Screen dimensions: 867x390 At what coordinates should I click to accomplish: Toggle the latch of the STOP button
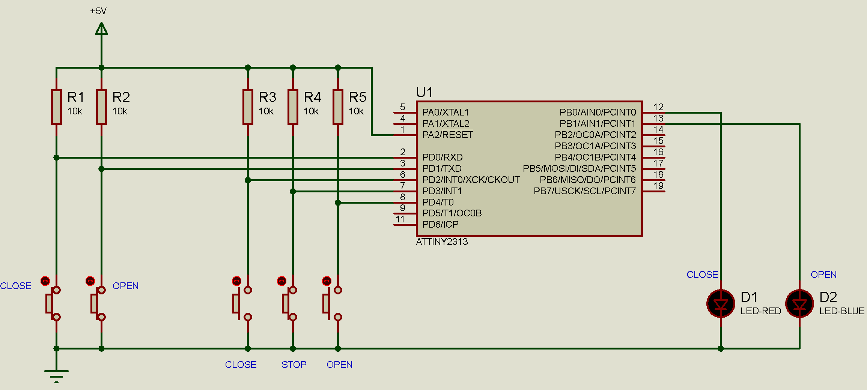(x=281, y=281)
